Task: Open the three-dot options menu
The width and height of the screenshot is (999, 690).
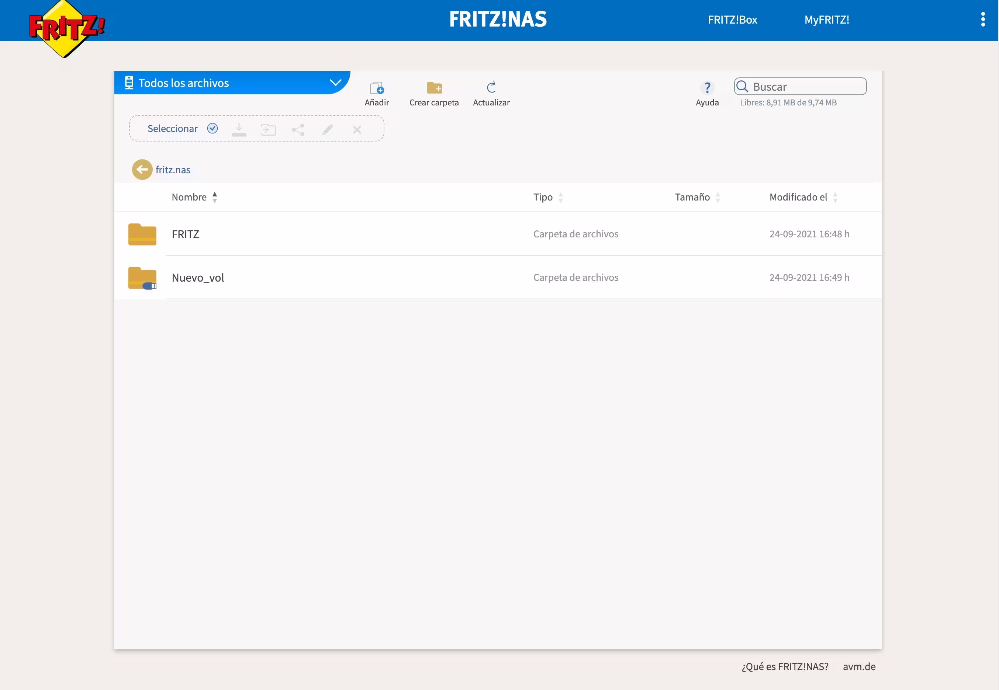Action: 982,20
